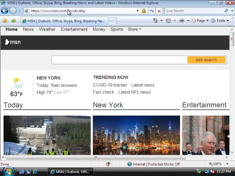Image resolution: width=235 pixels, height=176 pixels.
Task: Open the COVID-19 tracker trending link
Action: tap(110, 85)
